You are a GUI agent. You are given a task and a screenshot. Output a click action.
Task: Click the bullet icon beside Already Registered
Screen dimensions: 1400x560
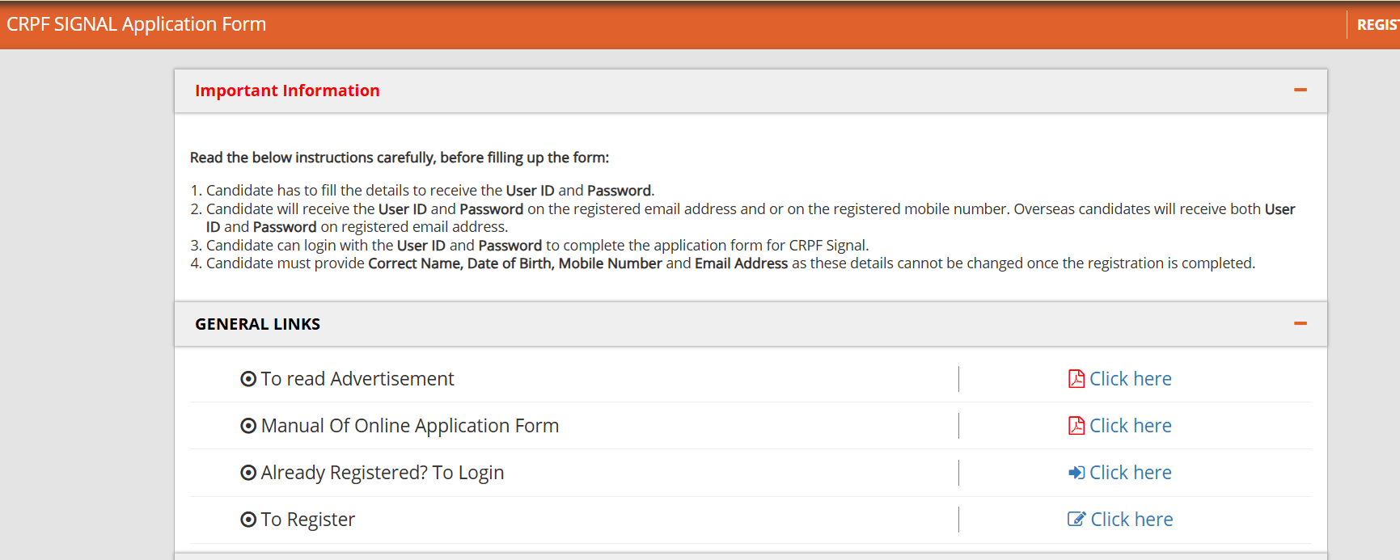(x=248, y=473)
